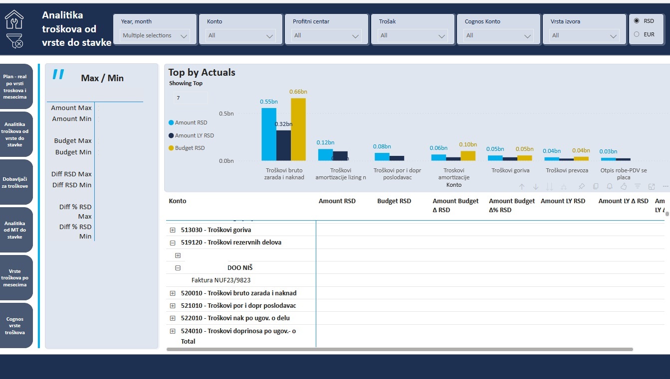Click the Budget Min label

pyautogui.click(x=73, y=152)
